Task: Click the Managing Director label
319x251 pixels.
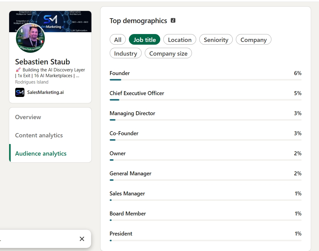Action: pos(132,113)
